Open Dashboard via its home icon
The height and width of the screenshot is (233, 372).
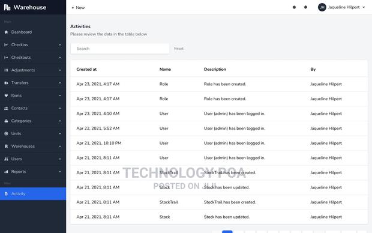tap(6, 32)
